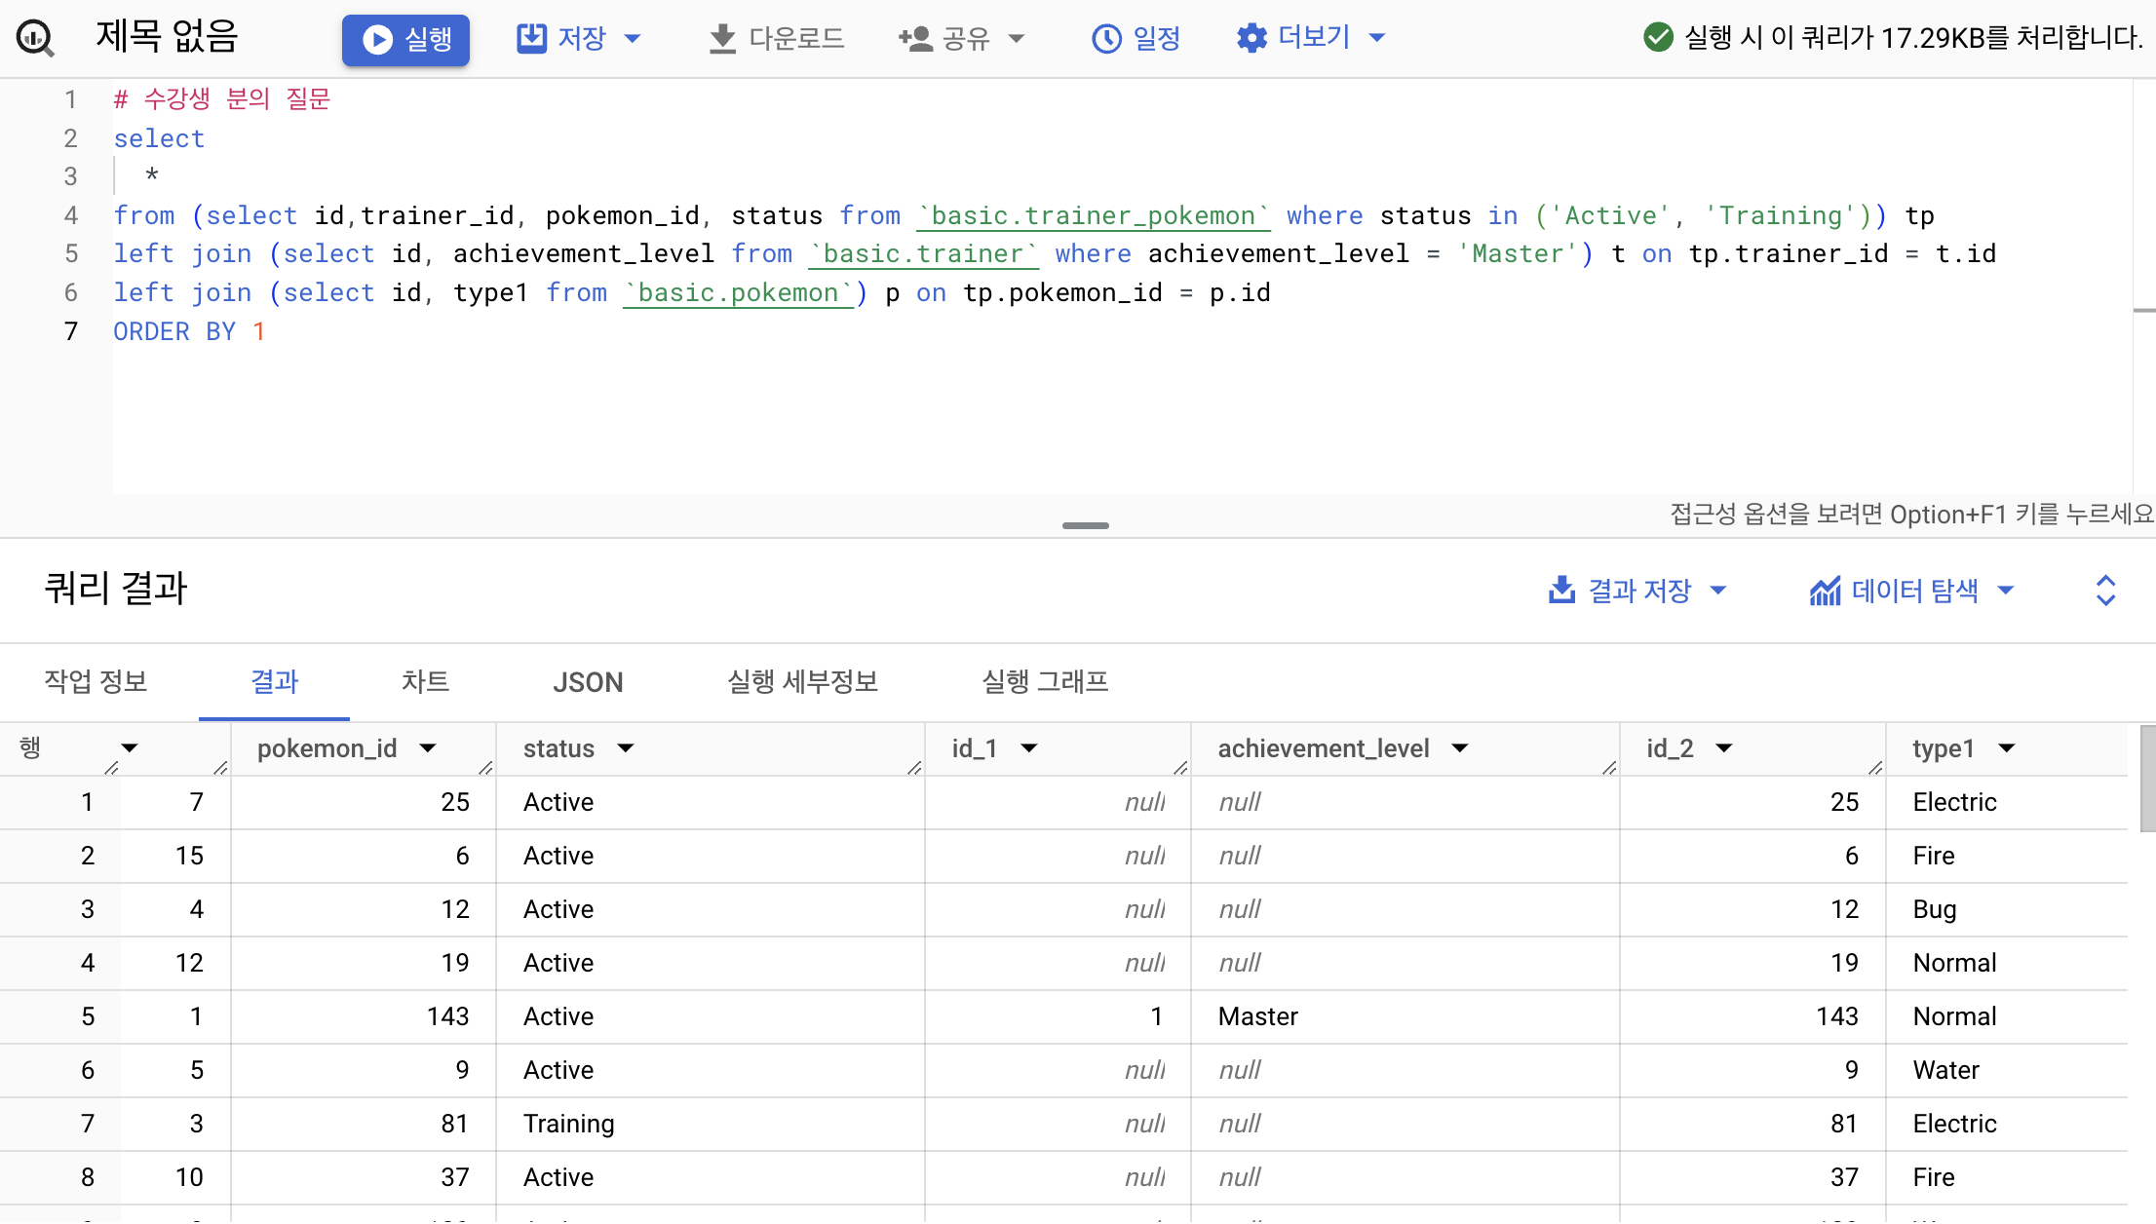Click the 더보기 gear icon
The width and height of the screenshot is (2156, 1224).
[x=1251, y=38]
